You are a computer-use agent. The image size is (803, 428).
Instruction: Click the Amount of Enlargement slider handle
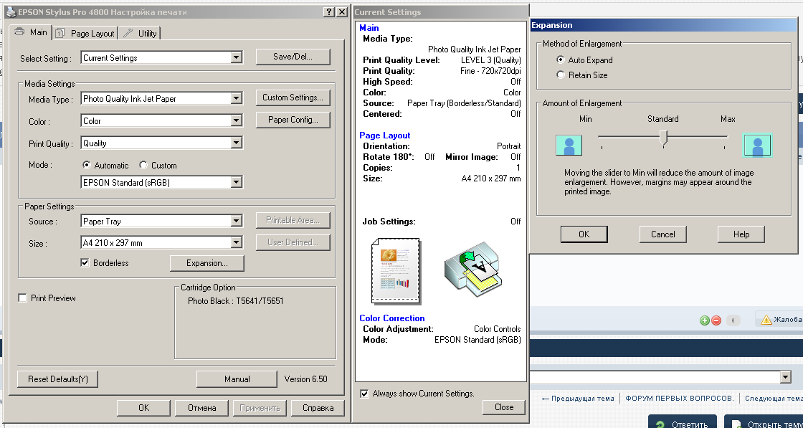click(663, 138)
